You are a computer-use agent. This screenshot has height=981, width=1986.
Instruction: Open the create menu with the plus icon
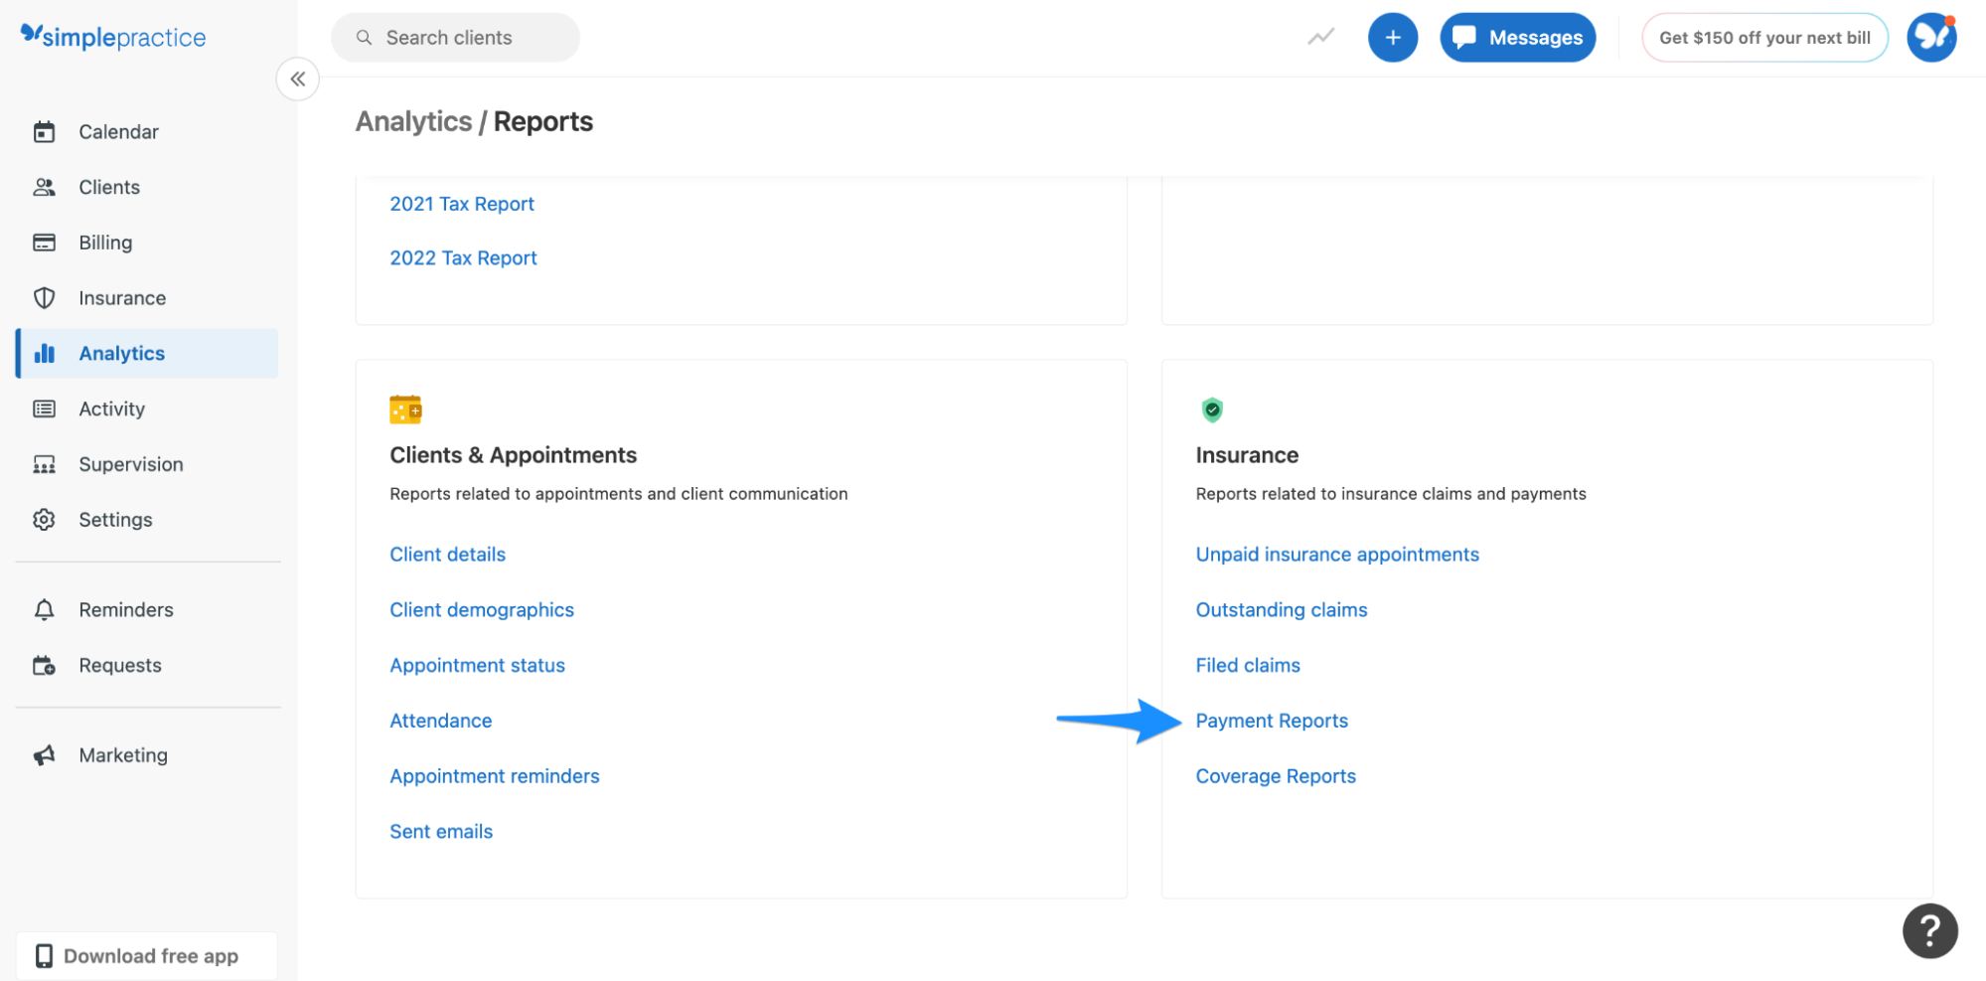coord(1393,37)
